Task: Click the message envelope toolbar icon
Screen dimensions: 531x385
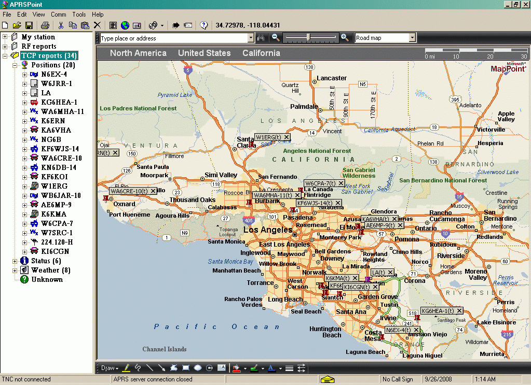Action: point(188,25)
